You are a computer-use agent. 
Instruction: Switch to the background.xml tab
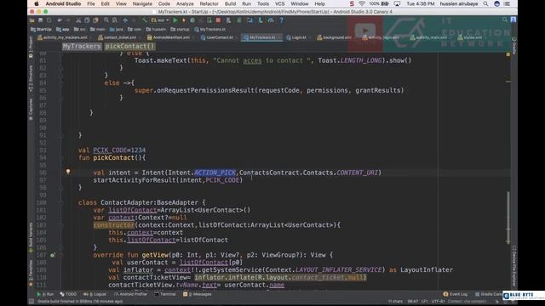click(x=336, y=37)
